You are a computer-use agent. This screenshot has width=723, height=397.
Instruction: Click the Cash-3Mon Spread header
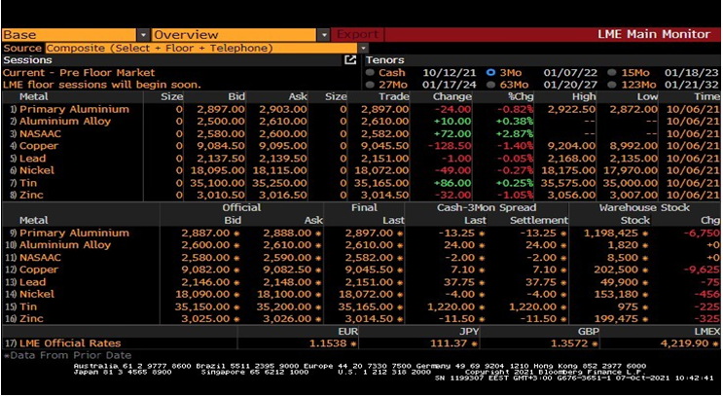pos(487,207)
